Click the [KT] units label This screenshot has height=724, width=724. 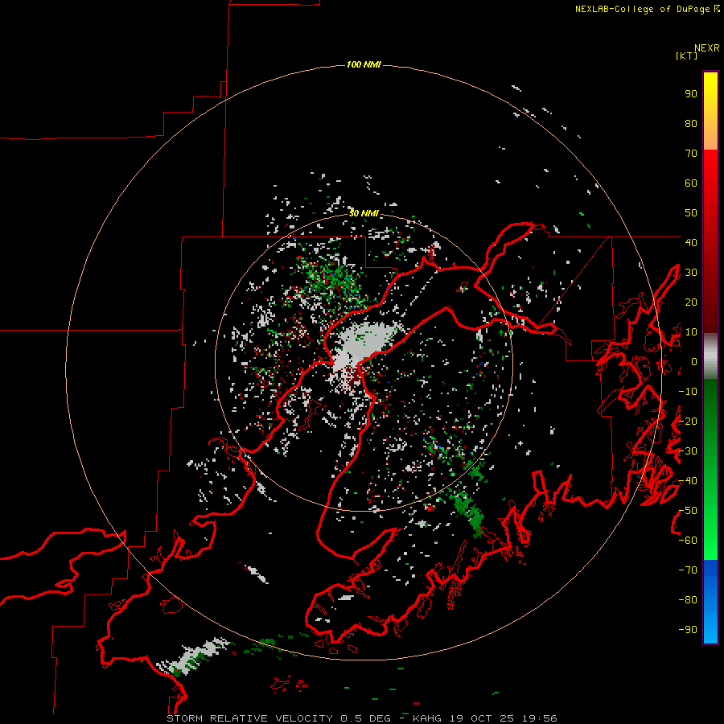[x=687, y=56]
